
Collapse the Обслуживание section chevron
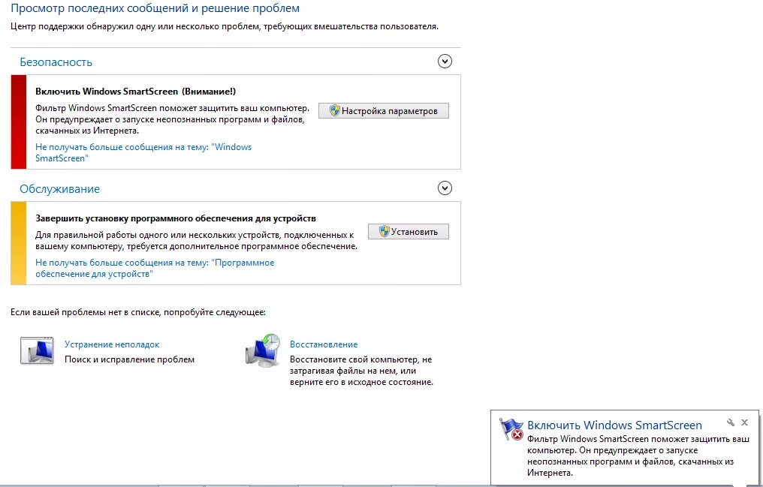point(445,188)
